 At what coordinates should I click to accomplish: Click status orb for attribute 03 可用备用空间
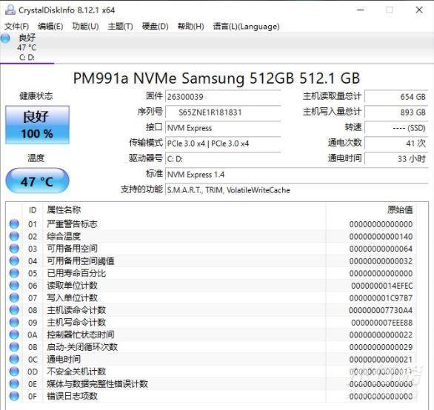(x=14, y=249)
